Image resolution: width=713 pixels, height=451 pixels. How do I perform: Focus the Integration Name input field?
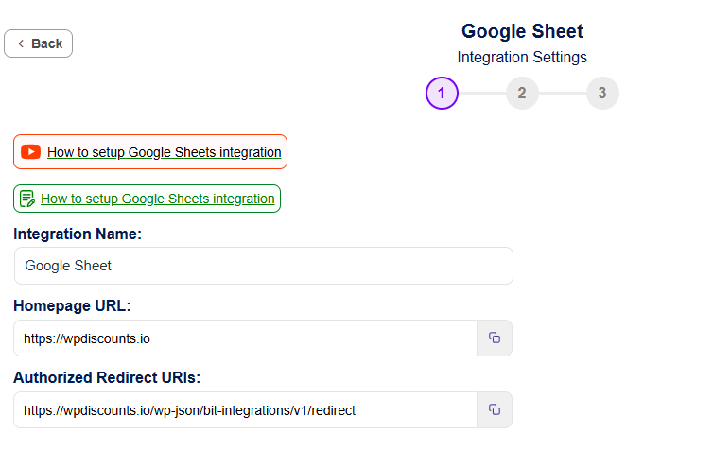[264, 266]
